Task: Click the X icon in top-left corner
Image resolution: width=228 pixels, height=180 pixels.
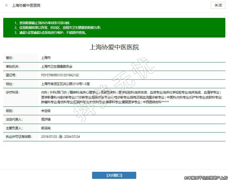Action: tap(6, 5)
